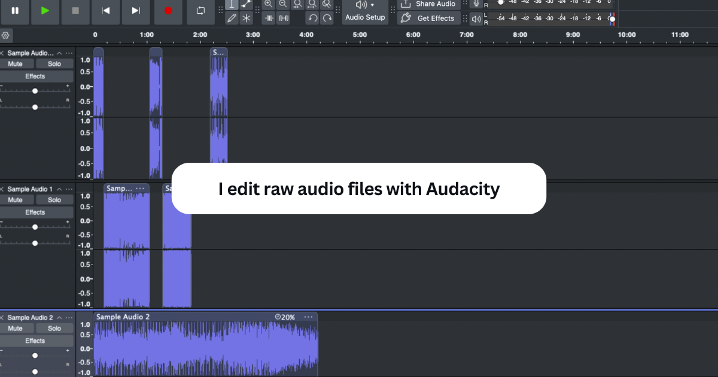Close the Sample Audio 2 track

pos(2,318)
